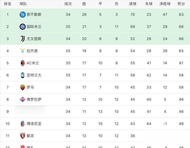Click the 排名 column header
Image resolution: width=190 pixels, height=148 pixels.
pos(8,4)
